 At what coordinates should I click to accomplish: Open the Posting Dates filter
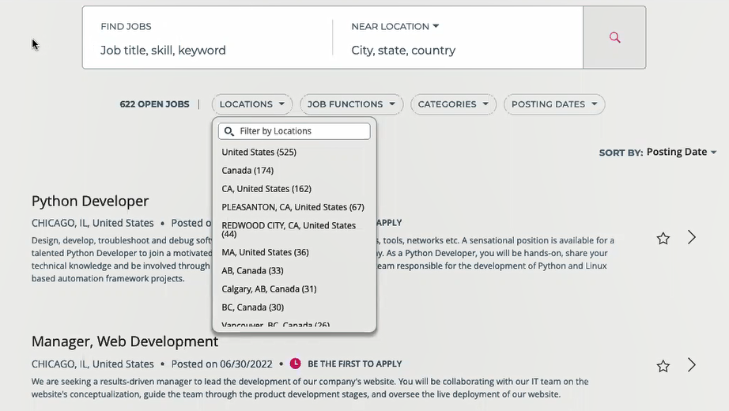[x=554, y=104]
